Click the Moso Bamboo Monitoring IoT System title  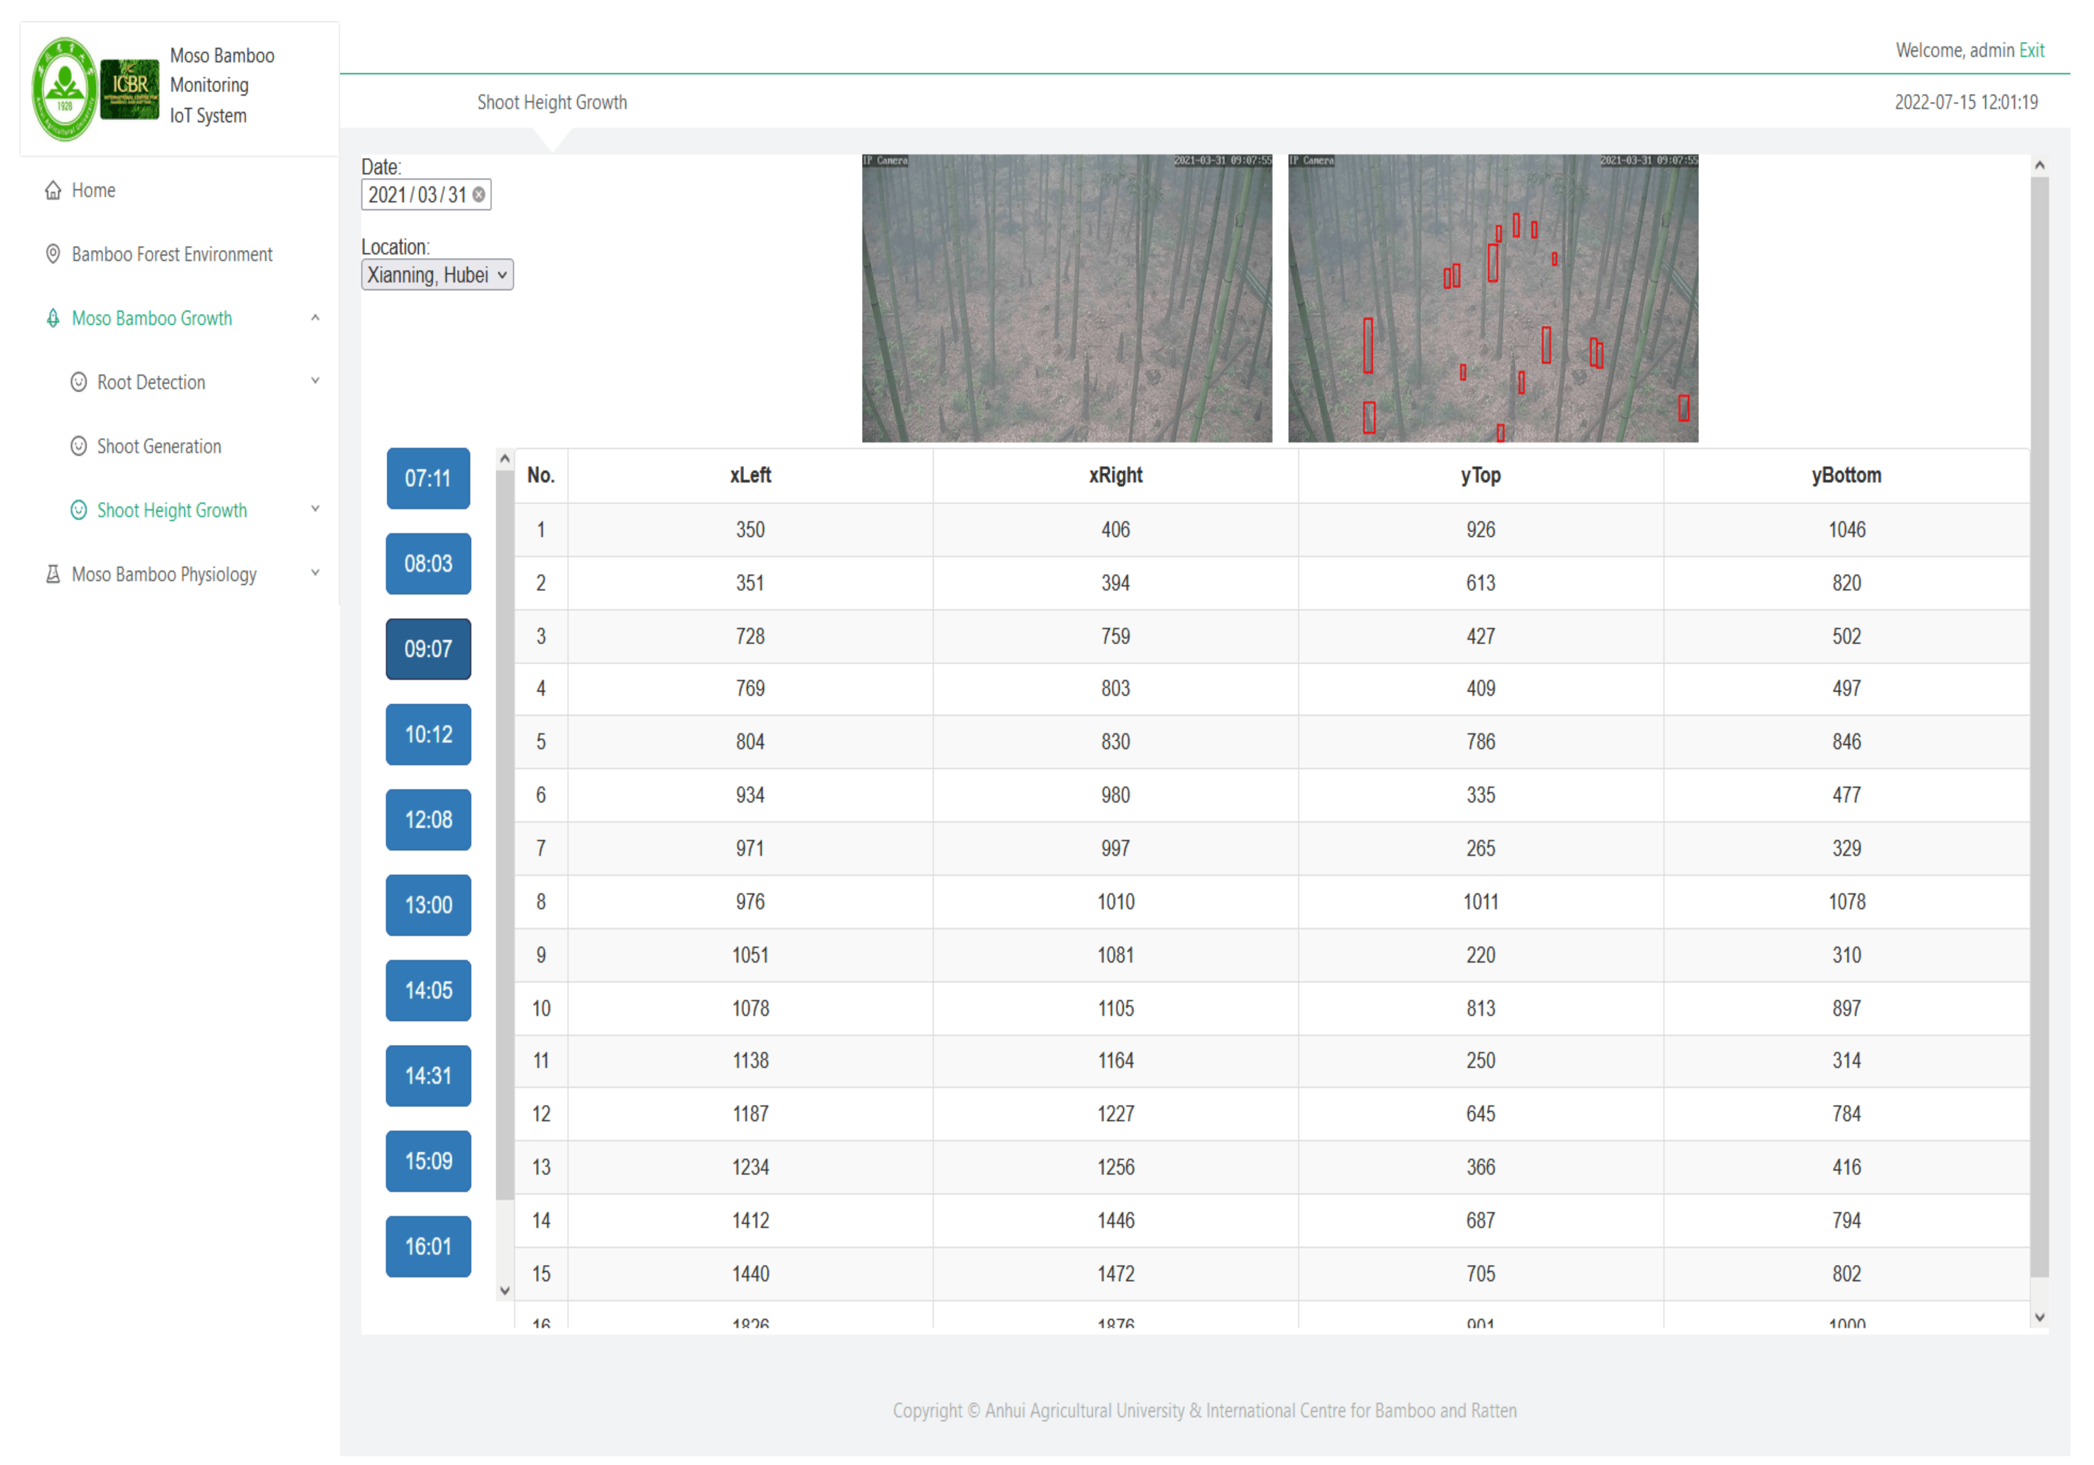[x=222, y=86]
